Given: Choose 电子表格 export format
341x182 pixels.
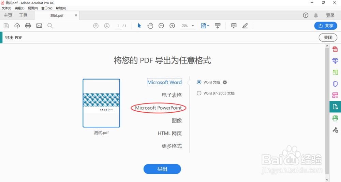Looking at the screenshot, I should [x=172, y=95].
